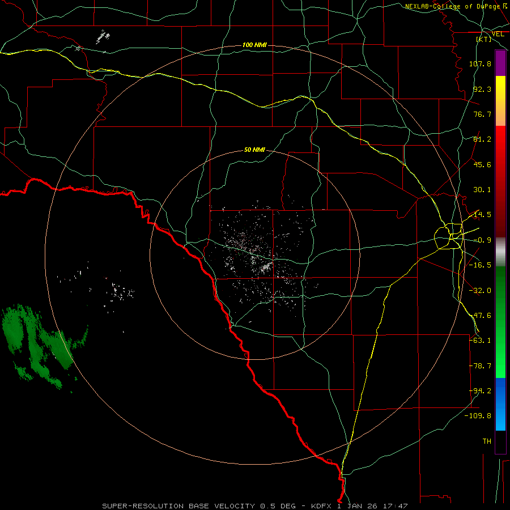The height and width of the screenshot is (510, 510).
Task: Click the TH legend label
Action: point(487,441)
